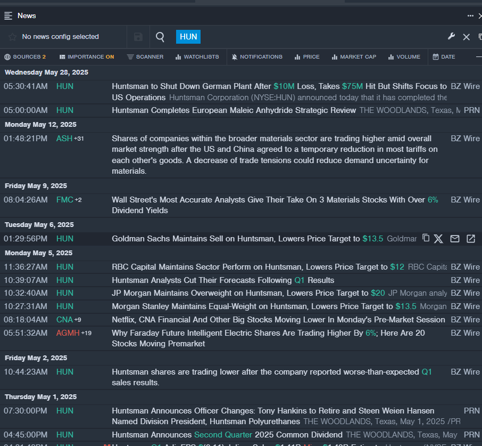Click PRN source on 05:00:00AM row
The image size is (482, 446).
[471, 110]
